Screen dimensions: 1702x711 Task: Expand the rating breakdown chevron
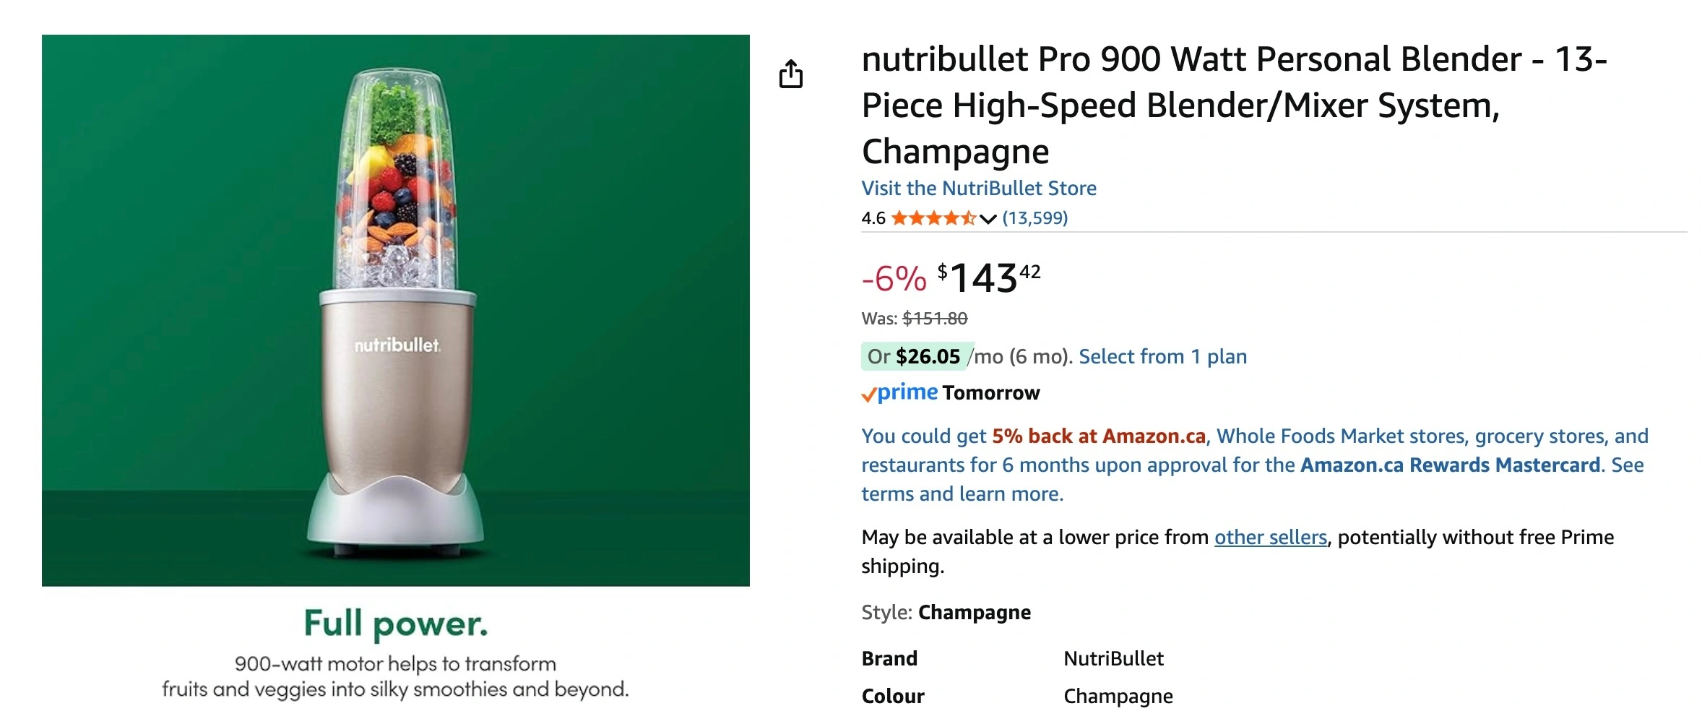[x=988, y=219]
